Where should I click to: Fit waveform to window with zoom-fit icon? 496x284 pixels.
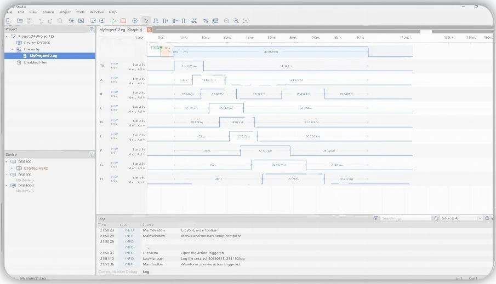point(246,21)
